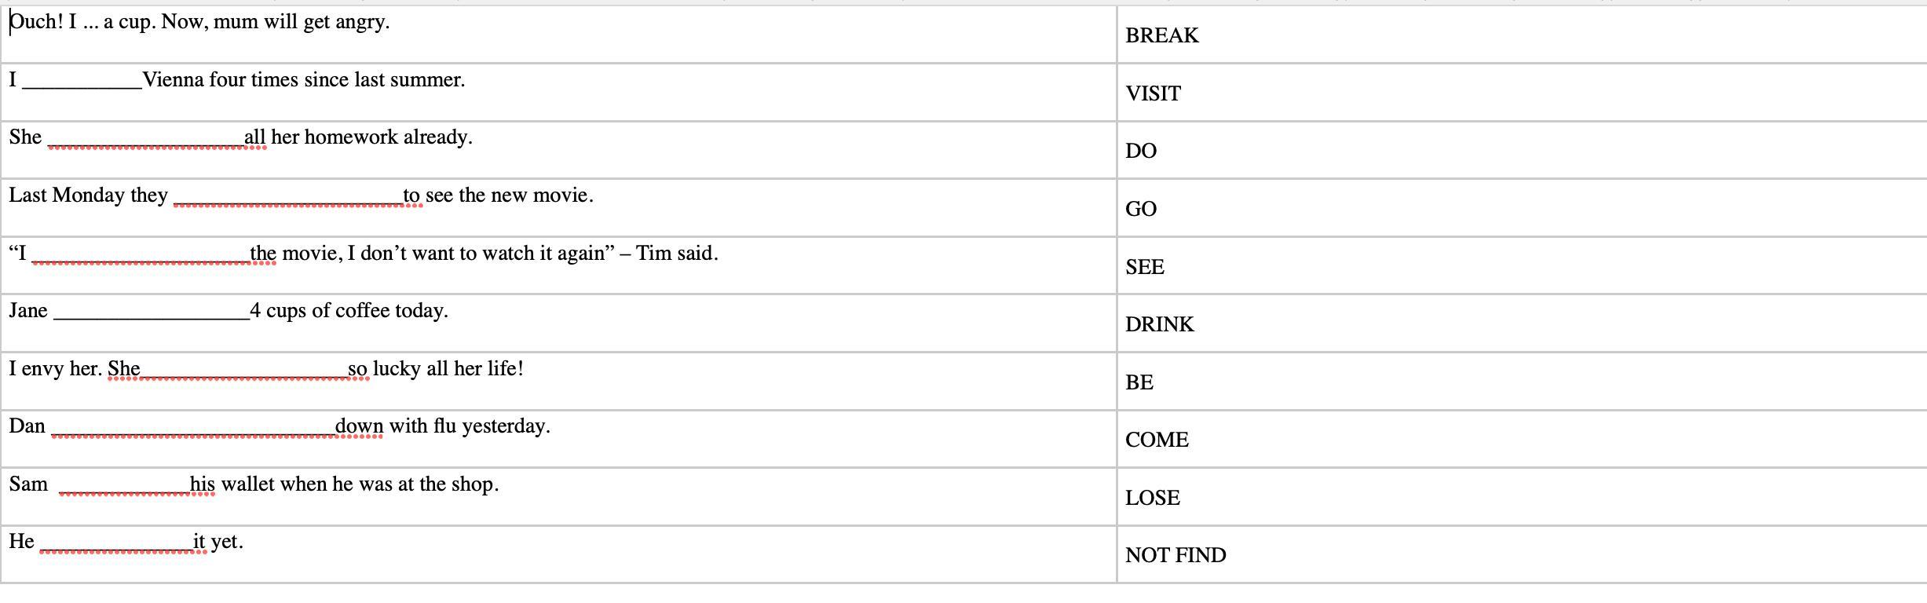Screen dimensions: 1927x603
Task: Click the ellipsis in 'I ... a cup'
Action: pos(90,23)
